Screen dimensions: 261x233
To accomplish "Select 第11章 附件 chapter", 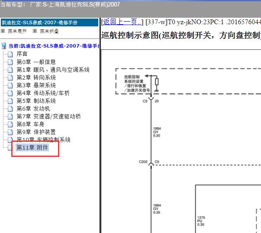I will [x=32, y=147].
